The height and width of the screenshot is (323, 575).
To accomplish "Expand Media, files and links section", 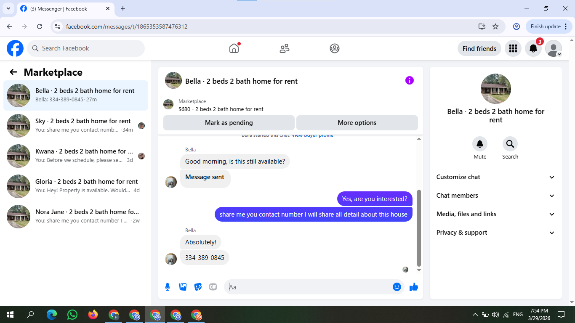I will [x=496, y=214].
